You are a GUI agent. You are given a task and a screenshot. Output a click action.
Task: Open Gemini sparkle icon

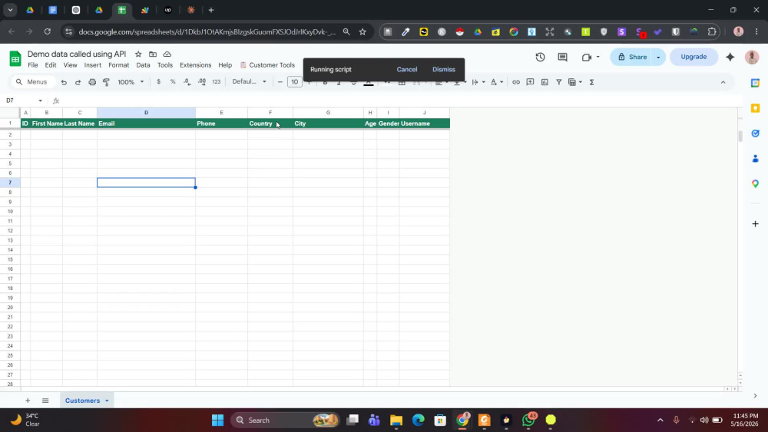[x=730, y=58]
